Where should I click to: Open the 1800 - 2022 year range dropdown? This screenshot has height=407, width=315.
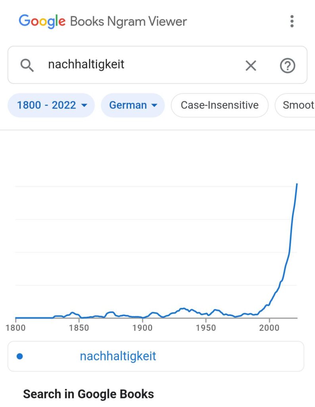(x=52, y=105)
